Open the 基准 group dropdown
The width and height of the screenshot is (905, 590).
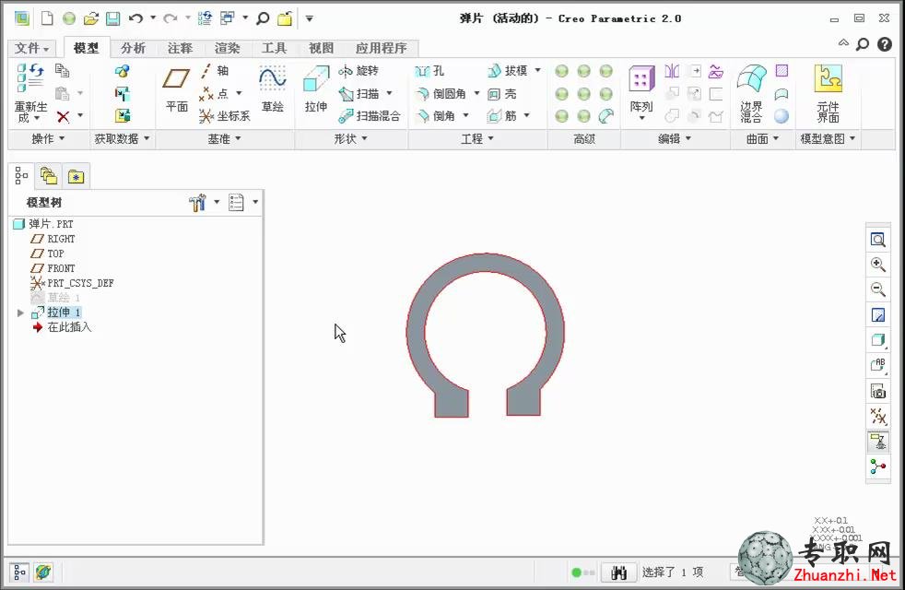225,139
